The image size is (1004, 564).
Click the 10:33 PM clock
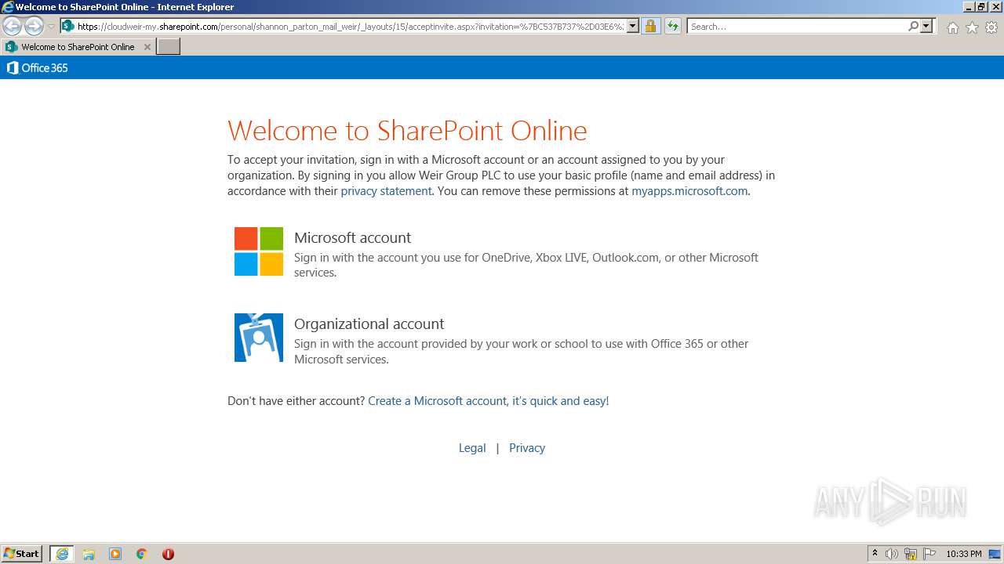click(x=964, y=554)
